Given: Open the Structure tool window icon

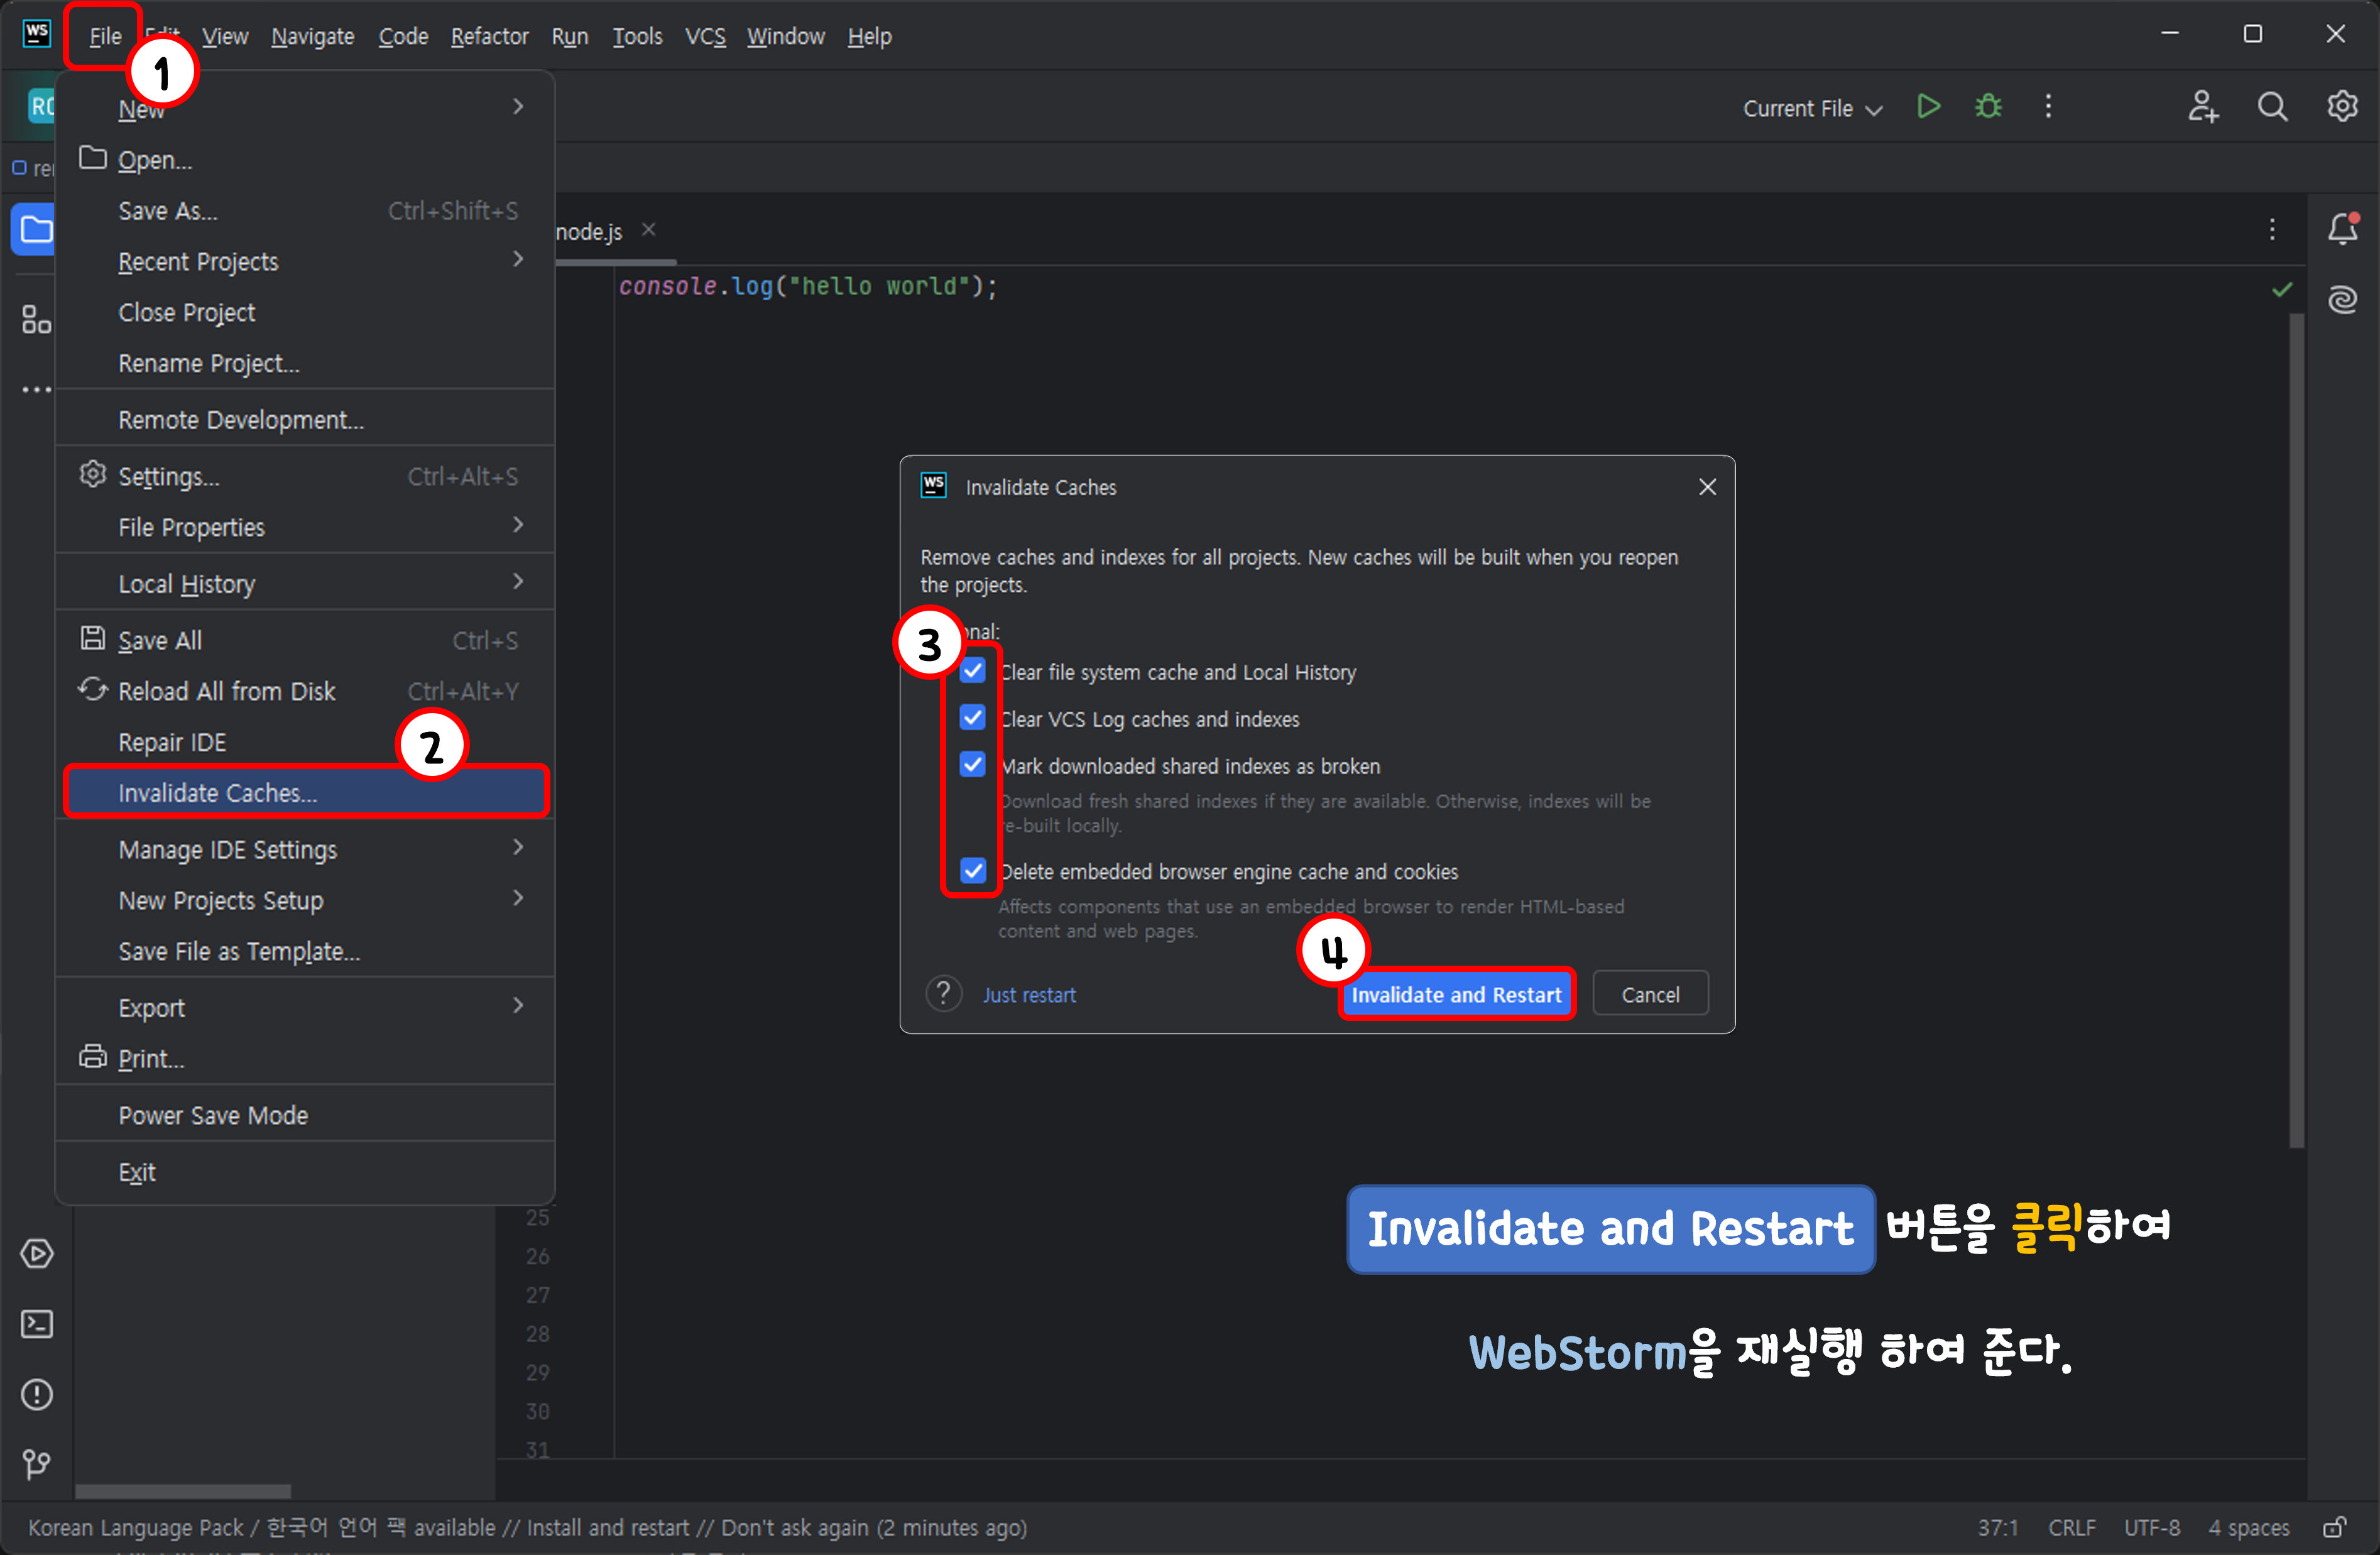Looking at the screenshot, I should (x=37, y=320).
